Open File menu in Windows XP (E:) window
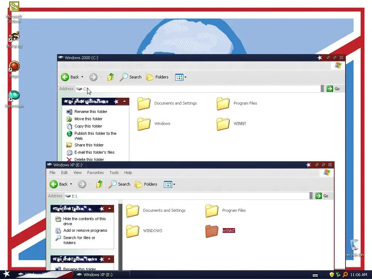 point(52,173)
